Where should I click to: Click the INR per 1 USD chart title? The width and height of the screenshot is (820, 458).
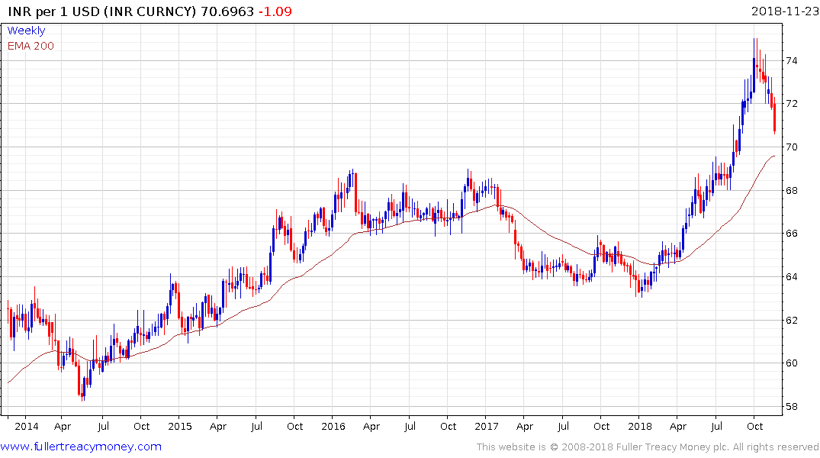coord(102,11)
